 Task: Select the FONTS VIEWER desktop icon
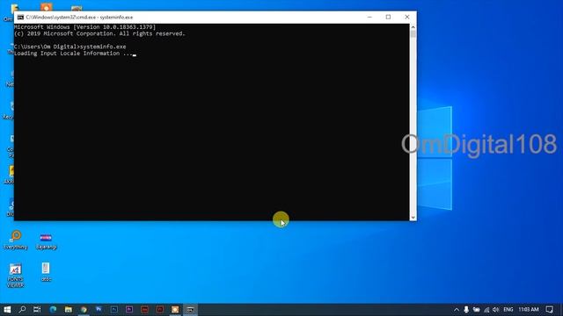coord(16,275)
